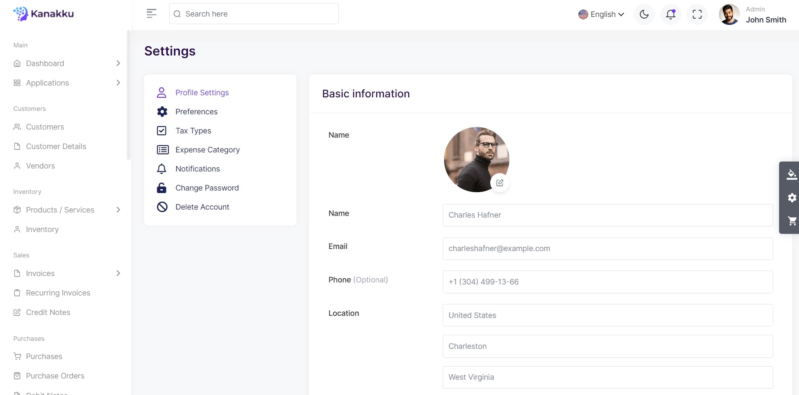Go to Delete Account settings
799x395 pixels.
tap(202, 207)
